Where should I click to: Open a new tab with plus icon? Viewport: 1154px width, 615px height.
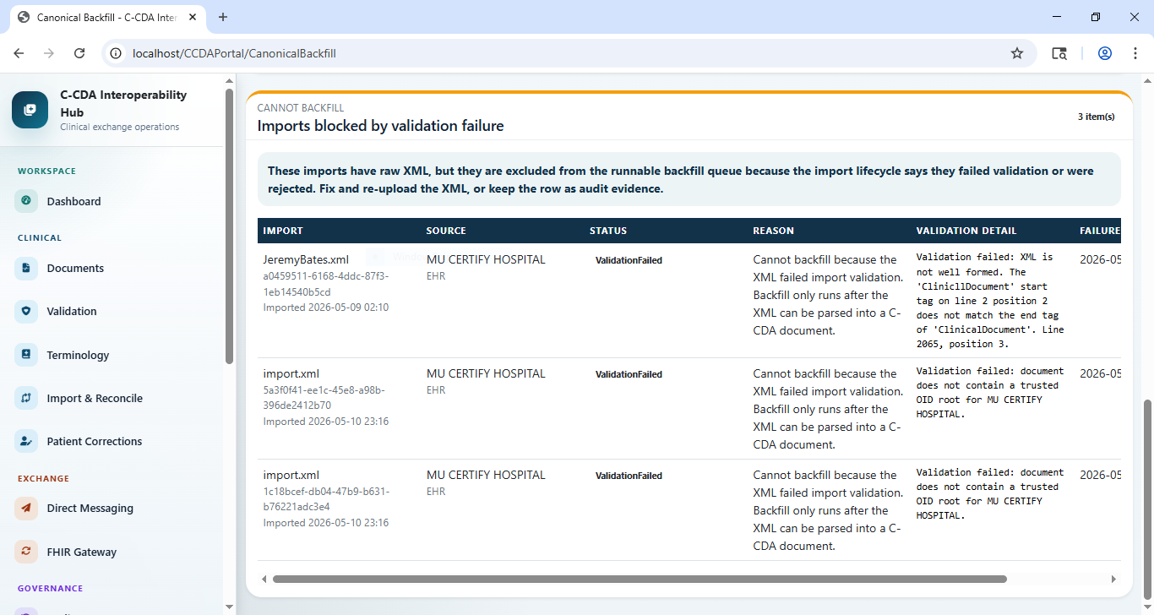[223, 17]
